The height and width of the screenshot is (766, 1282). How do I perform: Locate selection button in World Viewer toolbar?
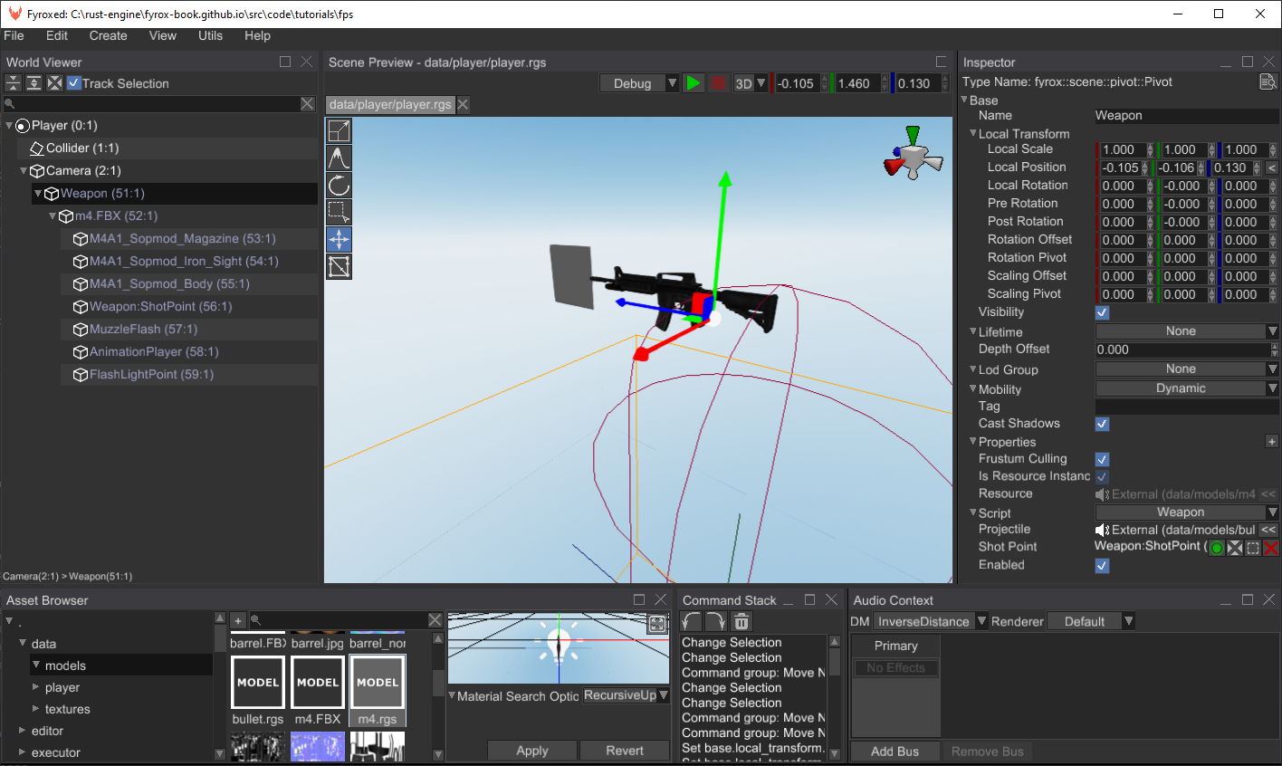point(54,83)
